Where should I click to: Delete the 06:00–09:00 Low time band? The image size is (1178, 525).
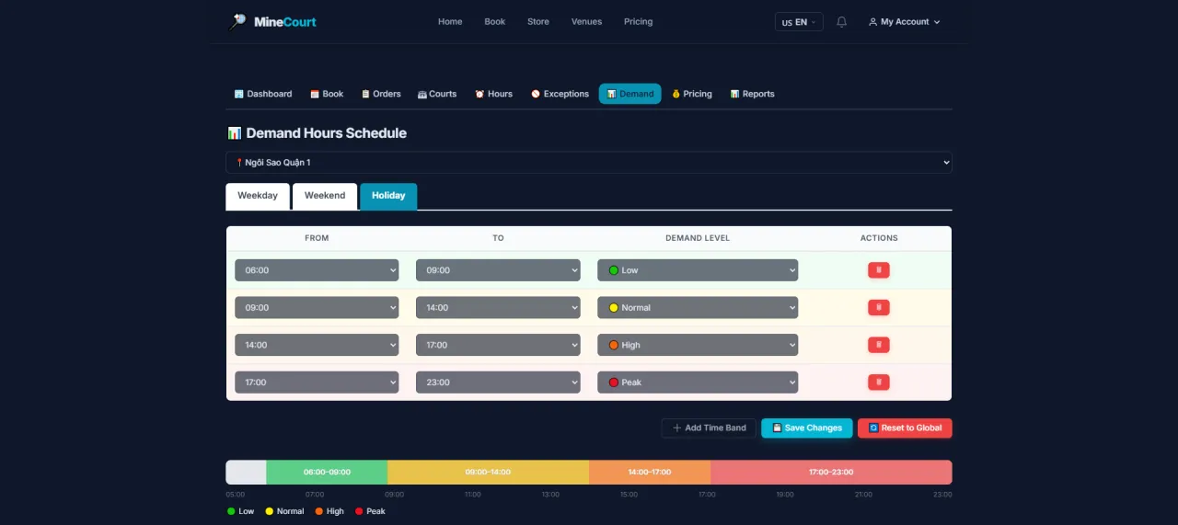point(879,270)
